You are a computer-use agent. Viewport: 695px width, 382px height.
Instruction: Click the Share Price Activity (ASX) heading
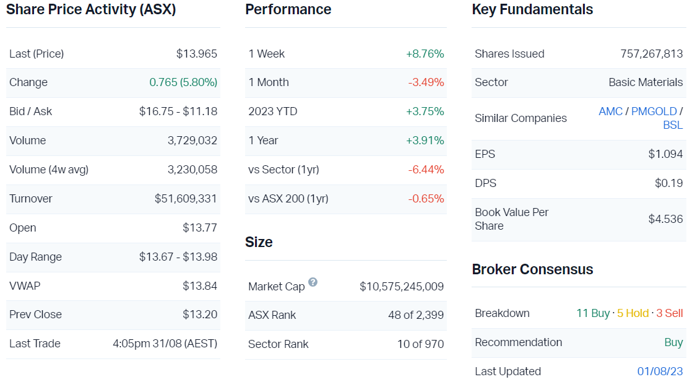coord(91,10)
